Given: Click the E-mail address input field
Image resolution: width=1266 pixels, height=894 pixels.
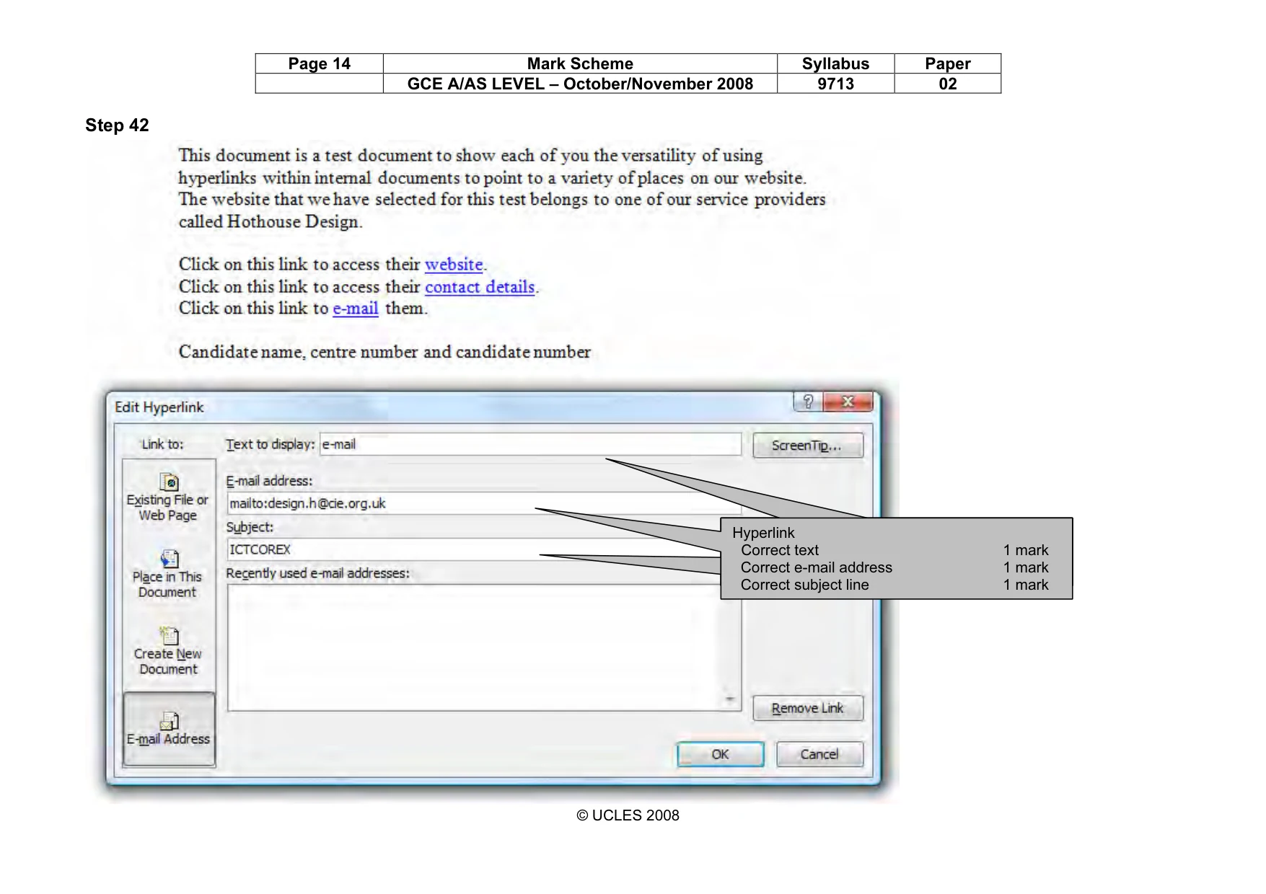Looking at the screenshot, I should (484, 503).
